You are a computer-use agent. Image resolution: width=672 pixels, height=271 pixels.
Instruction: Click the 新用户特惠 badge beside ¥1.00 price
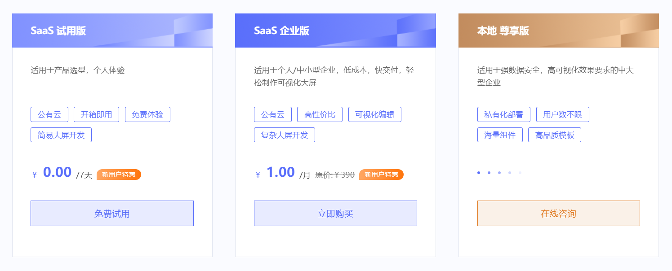point(381,175)
